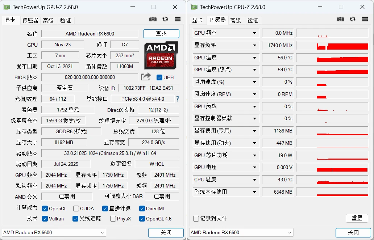Switch to 验证 tab in sensors window
Image resolution: width=374 pixels, height=240 pixels.
[x=253, y=21]
